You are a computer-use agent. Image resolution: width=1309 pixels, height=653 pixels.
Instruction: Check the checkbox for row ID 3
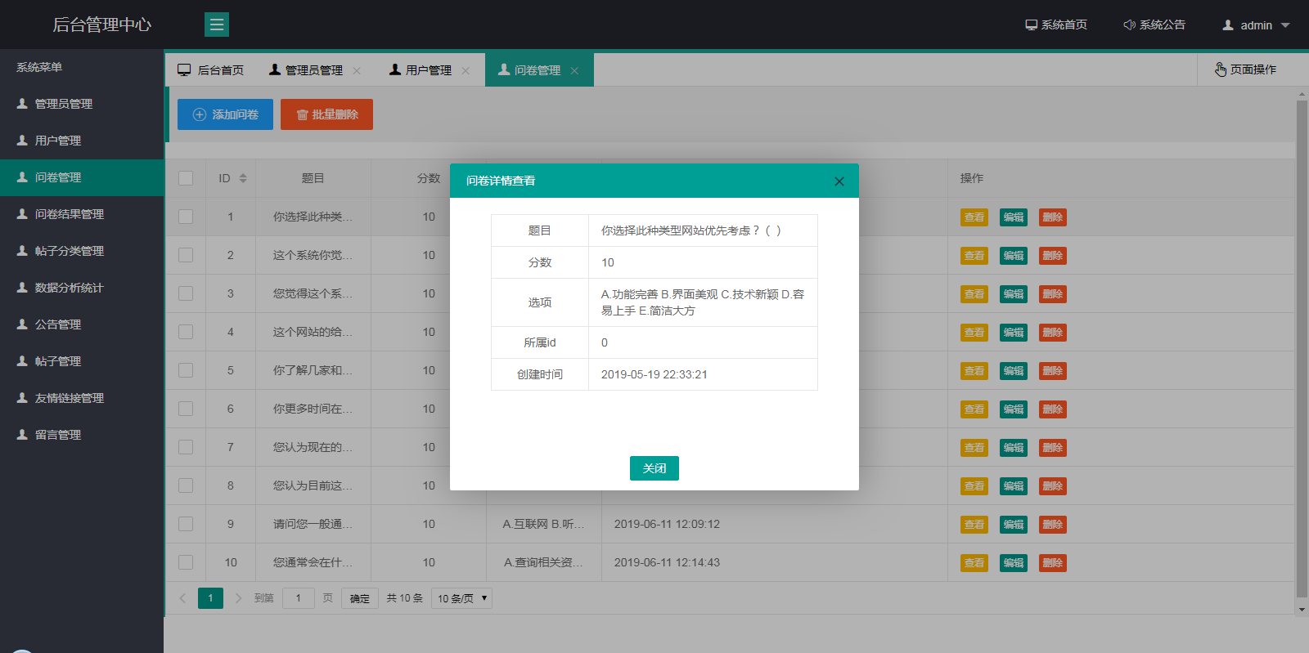pos(186,293)
